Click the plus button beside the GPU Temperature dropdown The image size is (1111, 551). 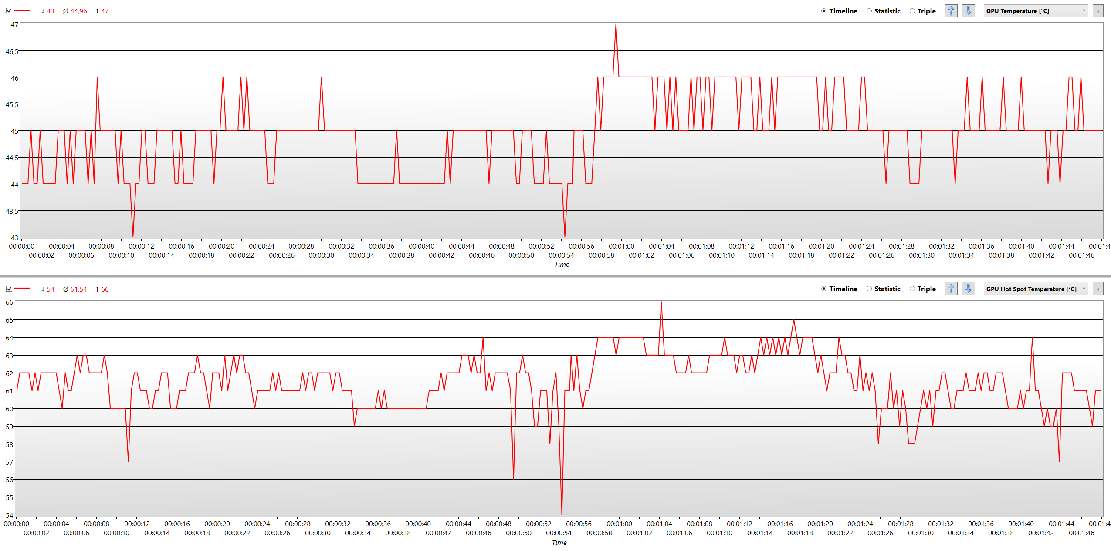(x=1098, y=11)
